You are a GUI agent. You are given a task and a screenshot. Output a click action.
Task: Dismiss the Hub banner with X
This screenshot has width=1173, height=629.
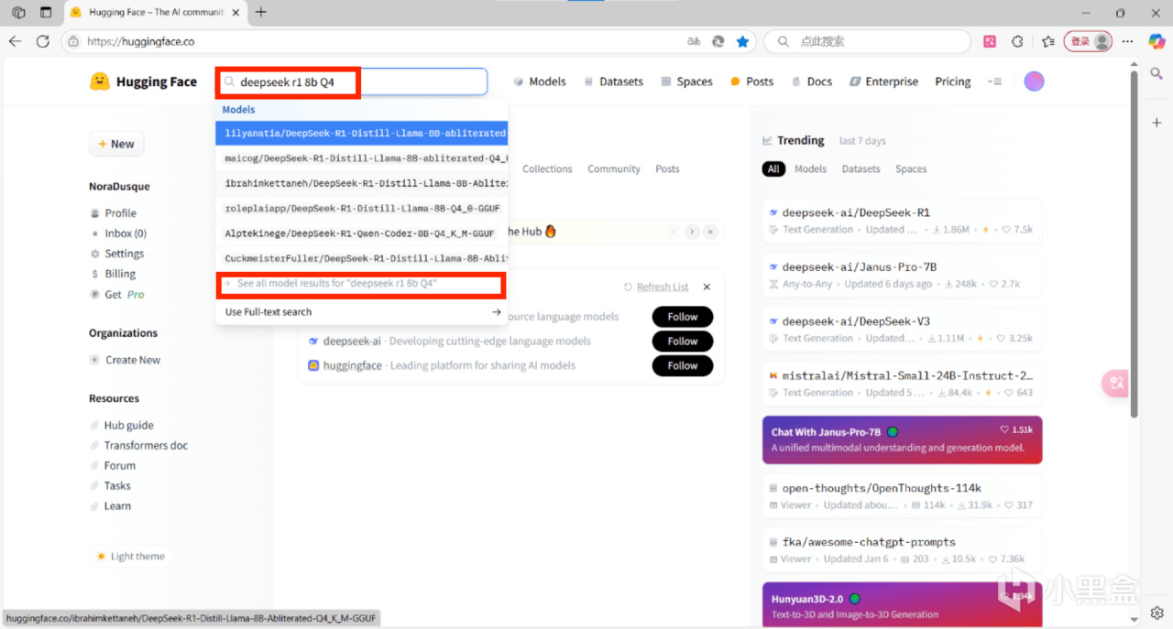710,232
